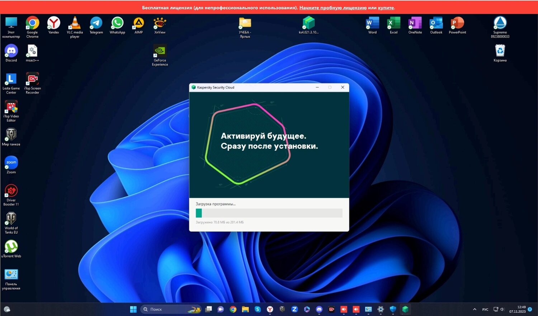
Task: Open Settings gear in taskbar
Action: pos(381,309)
